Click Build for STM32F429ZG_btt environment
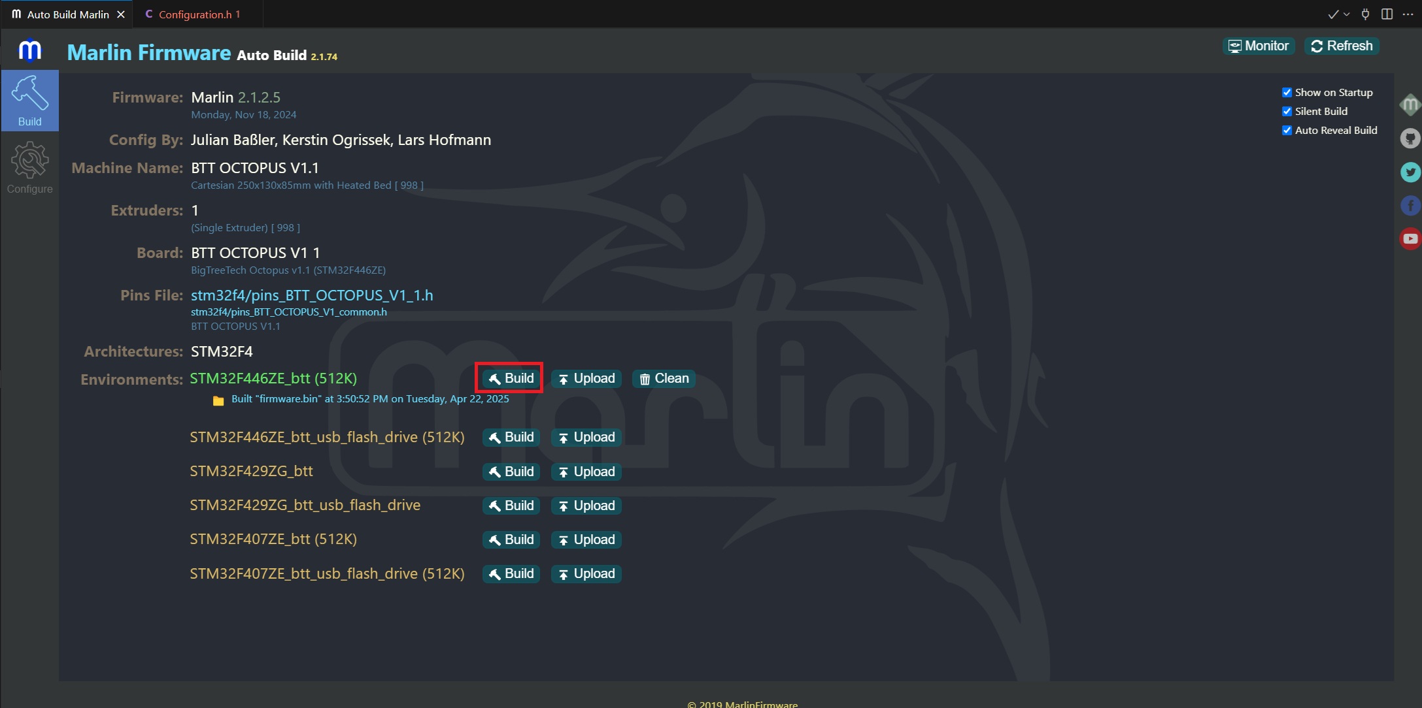 [511, 472]
